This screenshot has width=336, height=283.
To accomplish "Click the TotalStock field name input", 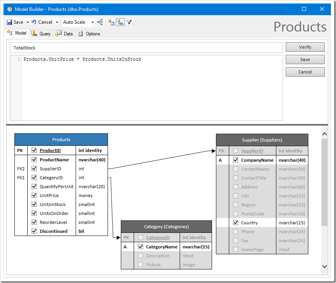I will click(146, 48).
